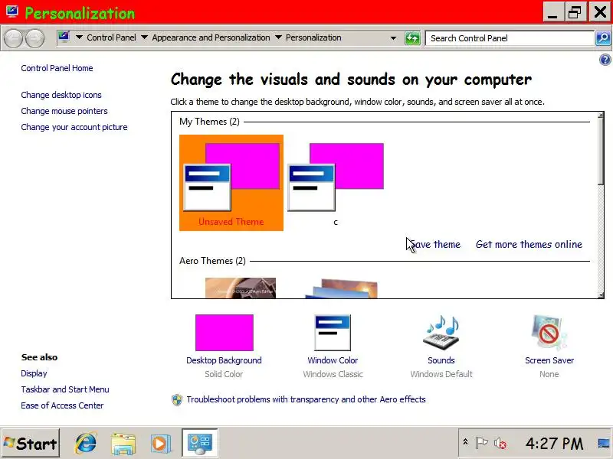Open the Display link
The height and width of the screenshot is (459, 613).
(x=34, y=373)
